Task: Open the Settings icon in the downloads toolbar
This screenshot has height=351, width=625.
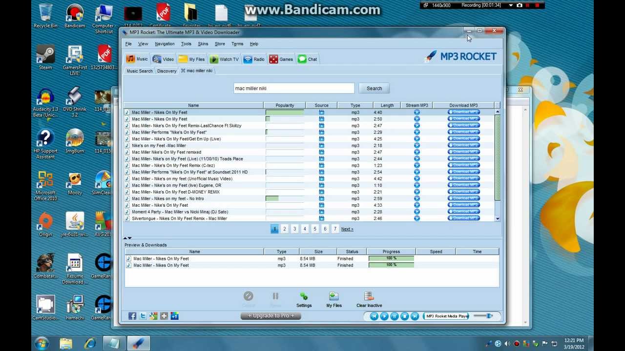Action: coord(304,299)
